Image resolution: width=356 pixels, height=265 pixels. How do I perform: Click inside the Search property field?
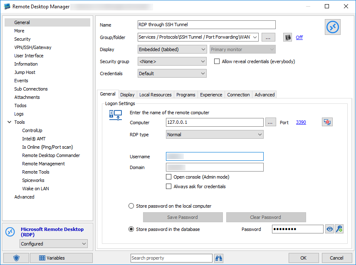coord(171,258)
